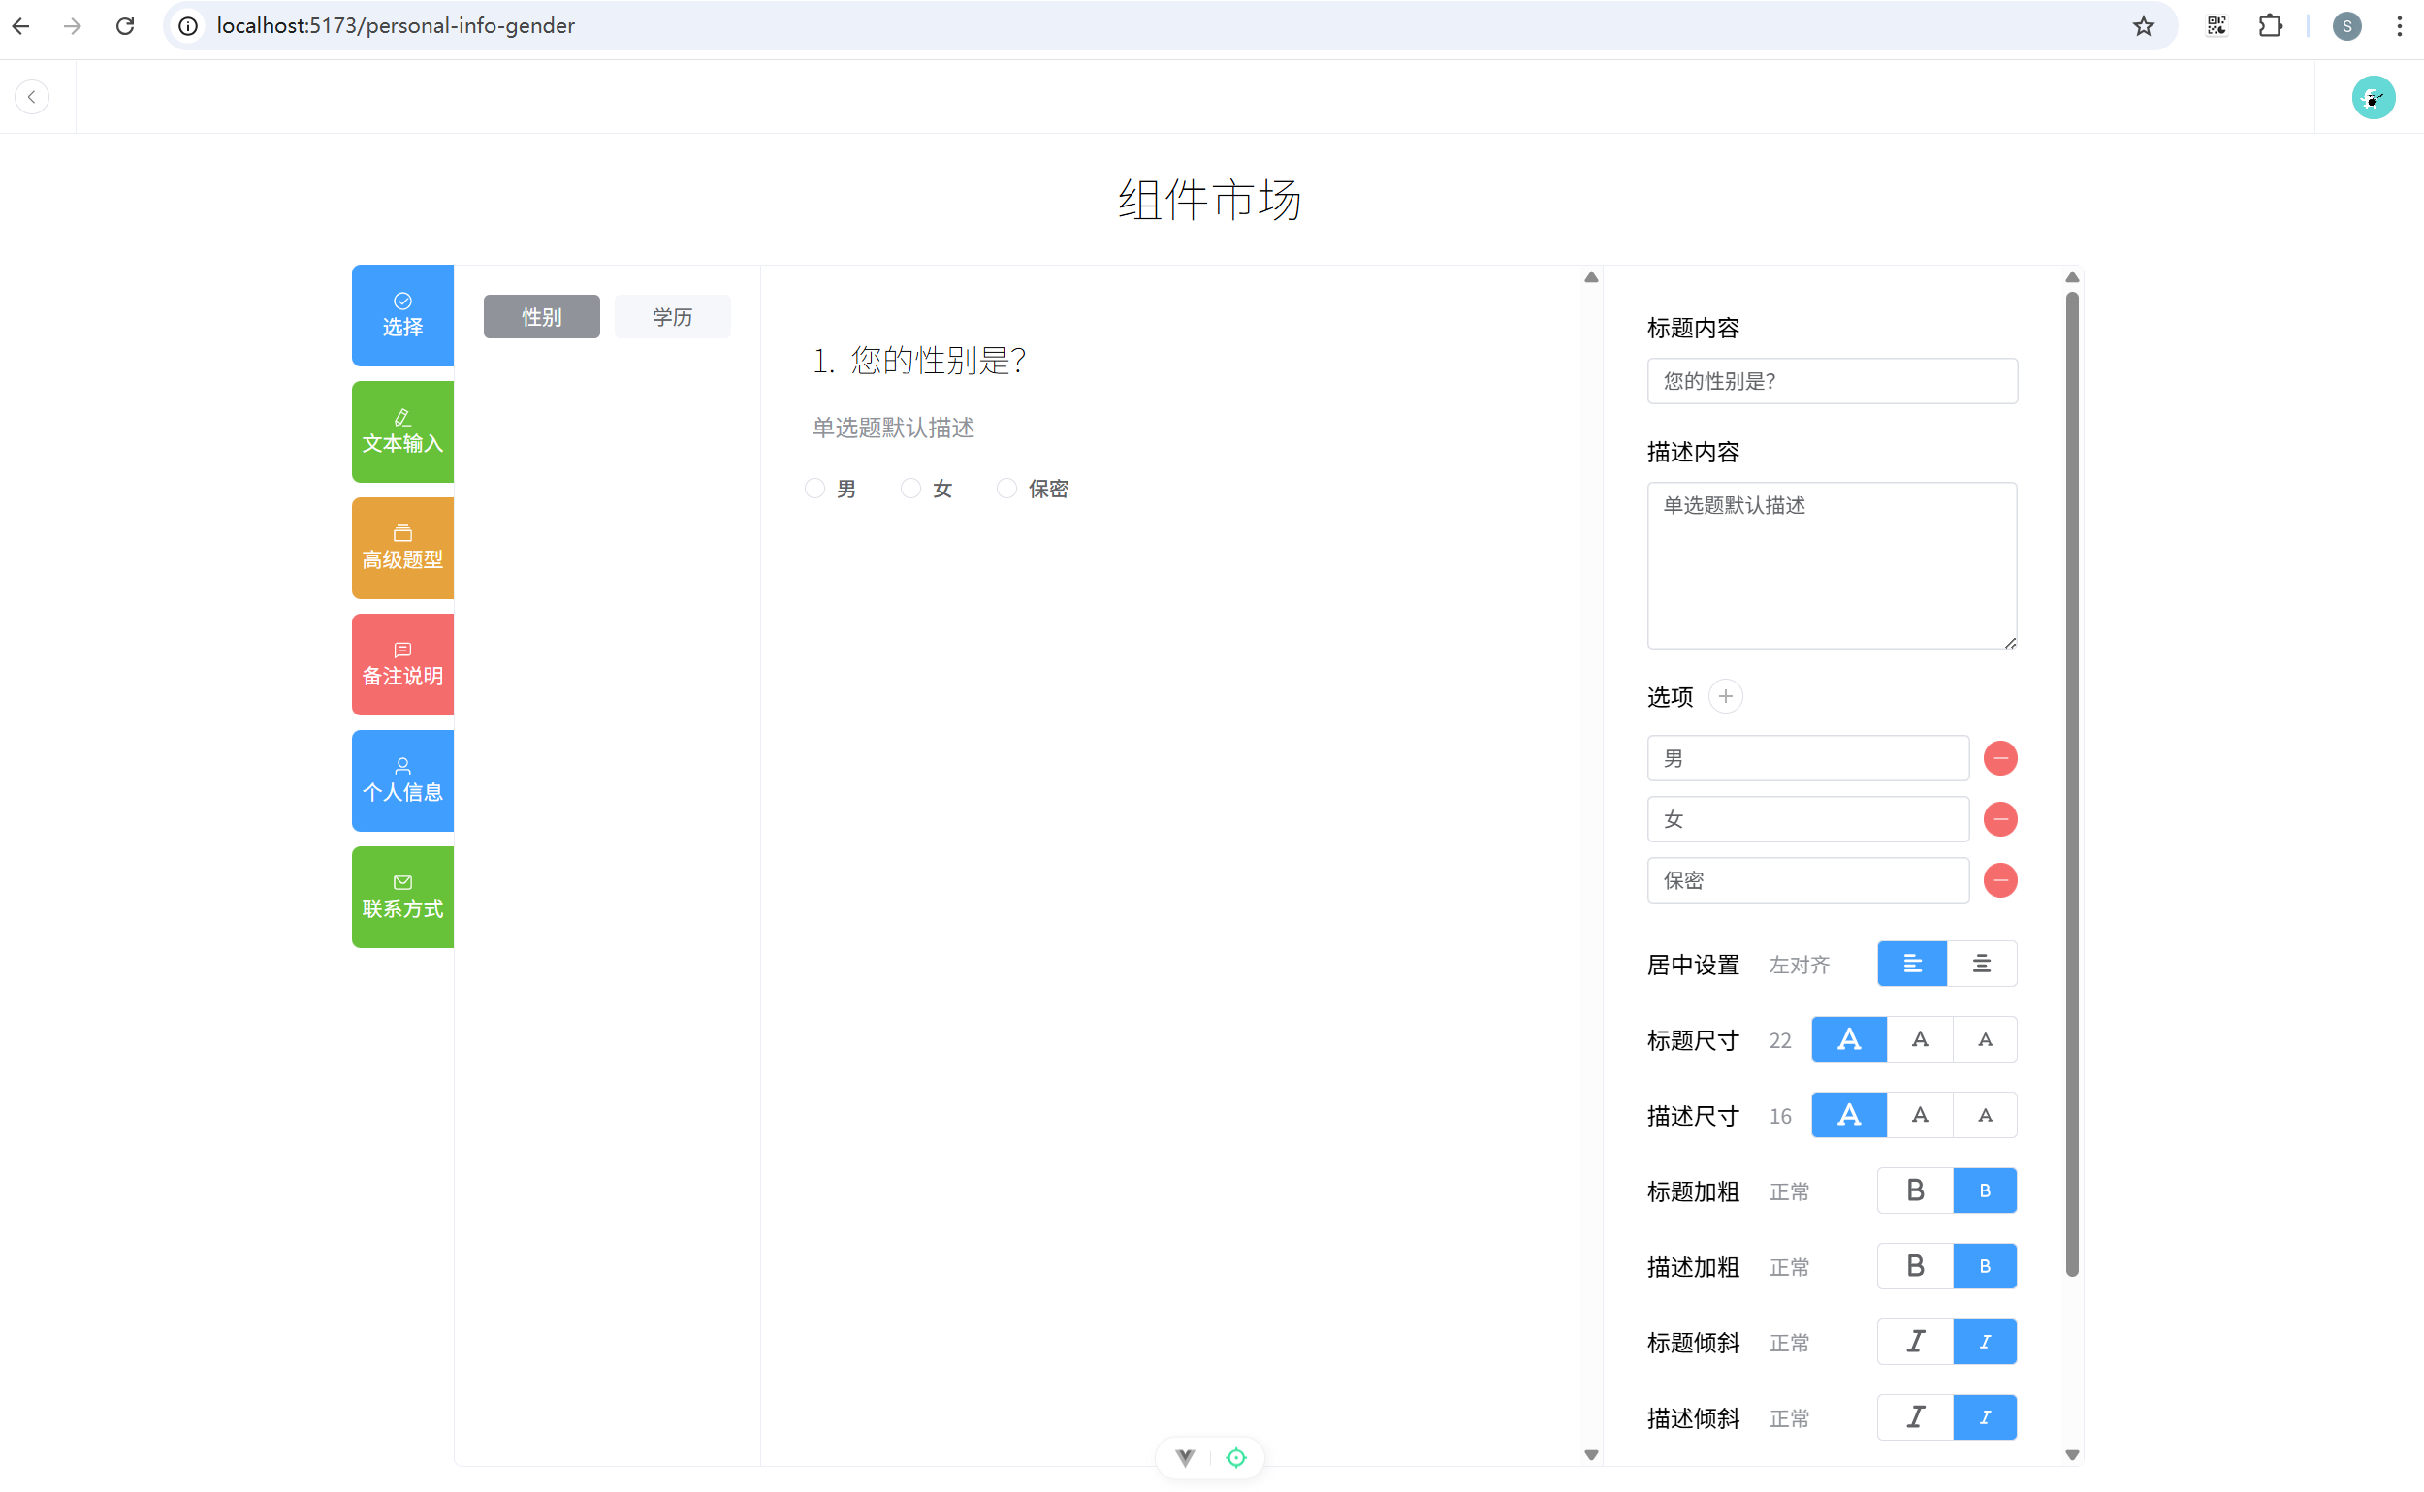Select the center alignment icon
Image resolution: width=2424 pixels, height=1492 pixels.
pyautogui.click(x=1981, y=964)
